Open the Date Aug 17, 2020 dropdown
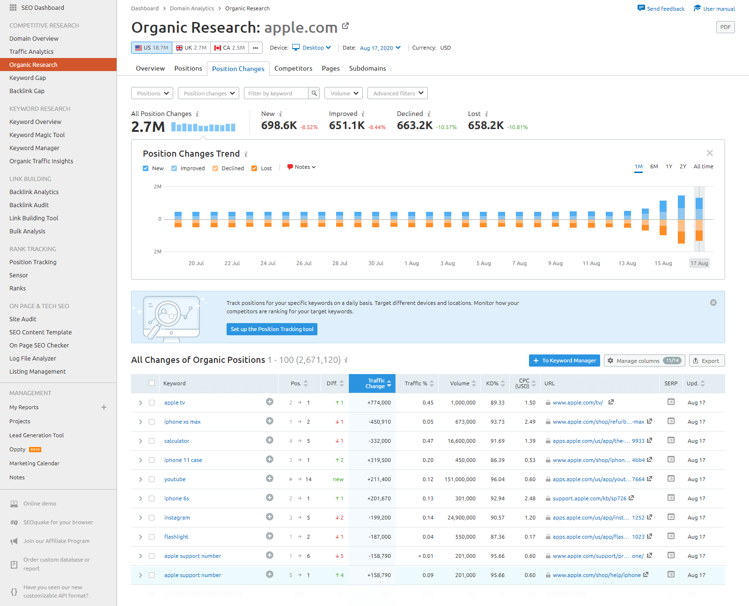Image resolution: width=749 pixels, height=606 pixels. coord(380,48)
